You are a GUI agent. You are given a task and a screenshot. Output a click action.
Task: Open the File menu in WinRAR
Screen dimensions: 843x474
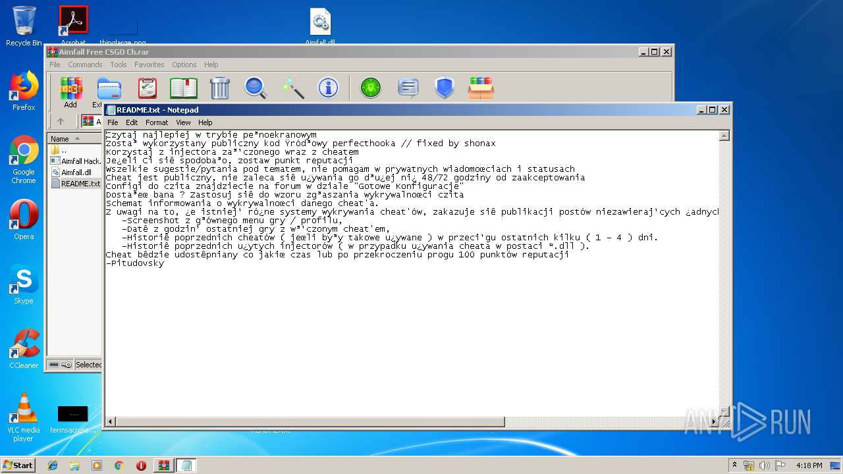pos(55,65)
